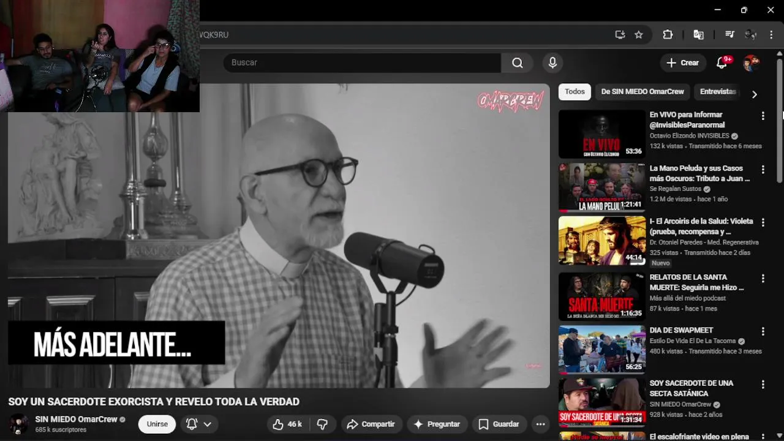Minimize the browser window

pyautogui.click(x=717, y=10)
